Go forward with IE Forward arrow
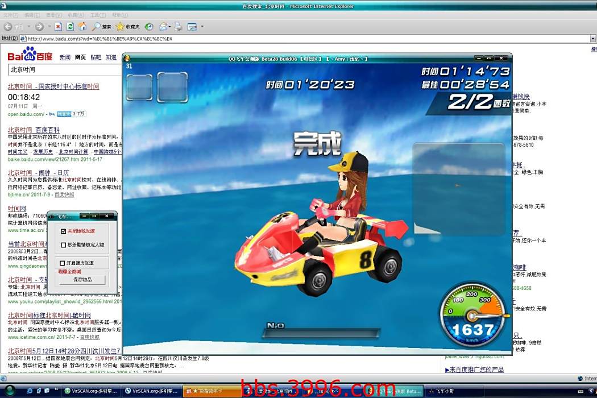Image resolution: width=597 pixels, height=398 pixels. click(39, 27)
